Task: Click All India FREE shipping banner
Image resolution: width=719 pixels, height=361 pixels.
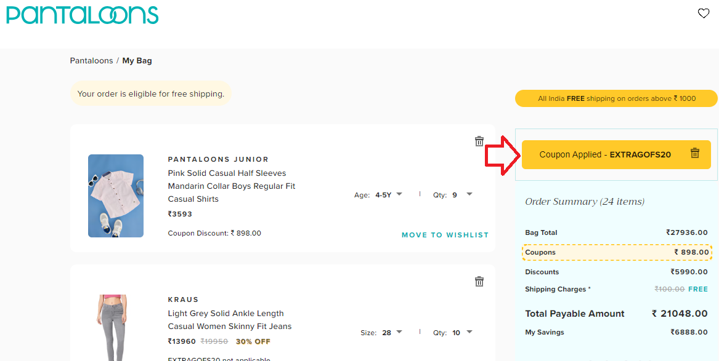Action: [616, 98]
